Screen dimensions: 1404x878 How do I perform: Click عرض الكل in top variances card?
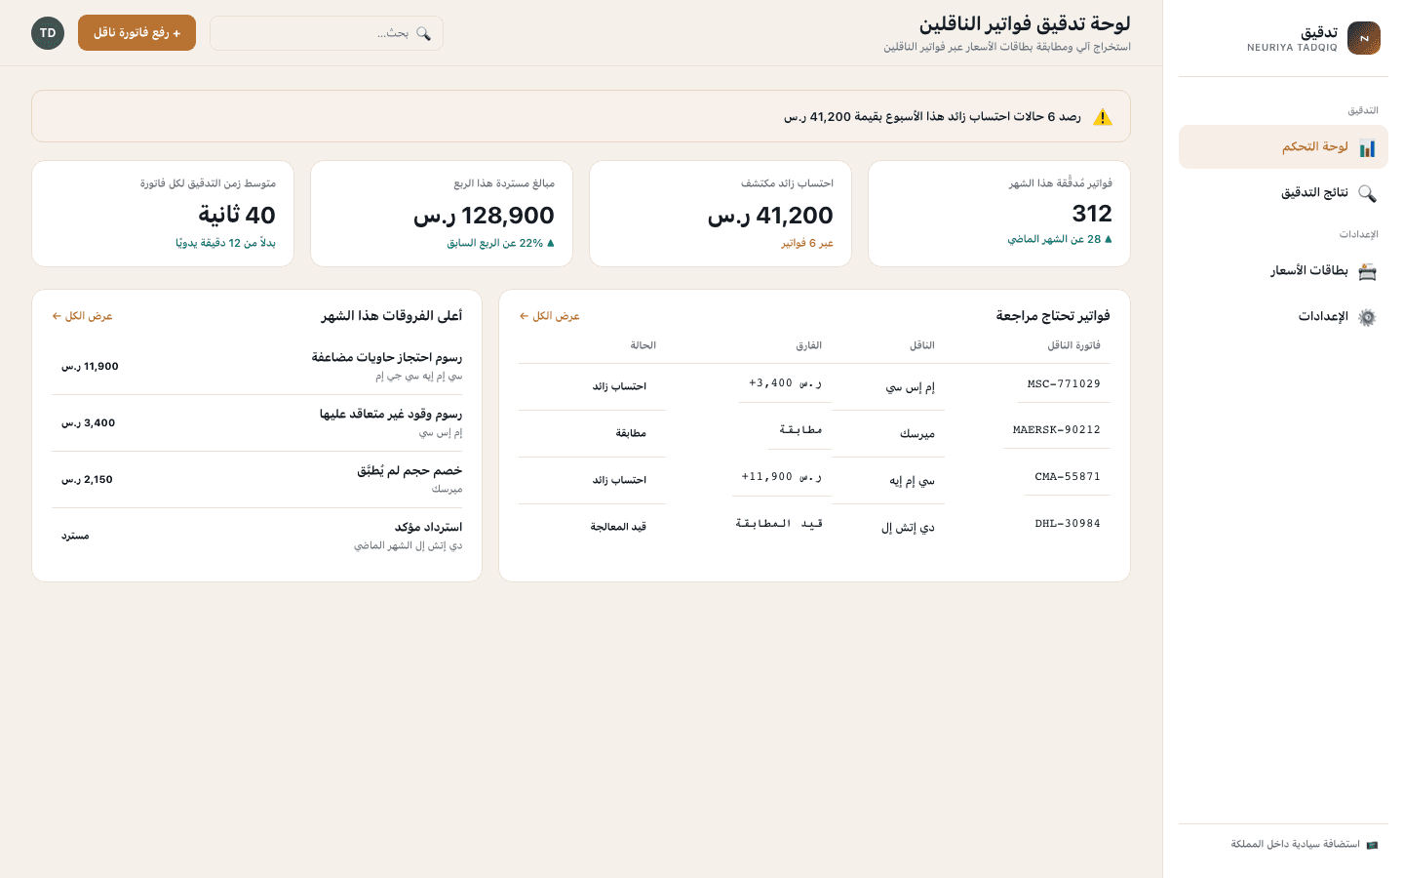(82, 316)
